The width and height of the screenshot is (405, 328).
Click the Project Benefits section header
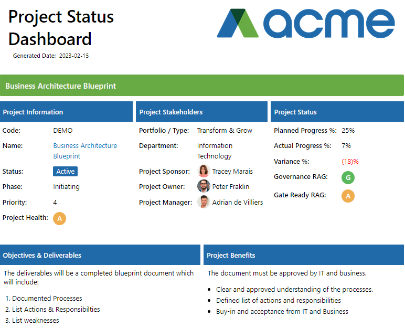click(x=304, y=255)
